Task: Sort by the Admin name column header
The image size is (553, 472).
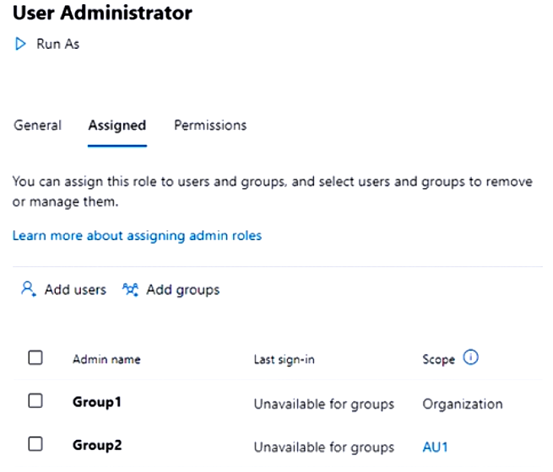Action: pyautogui.click(x=106, y=359)
